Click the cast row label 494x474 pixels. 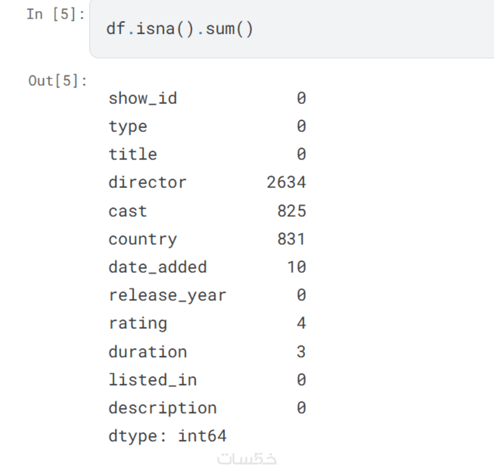128,211
